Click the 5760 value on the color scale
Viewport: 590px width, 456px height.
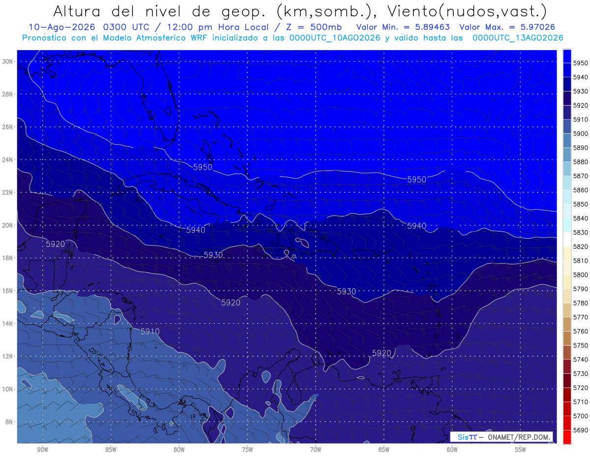click(580, 332)
